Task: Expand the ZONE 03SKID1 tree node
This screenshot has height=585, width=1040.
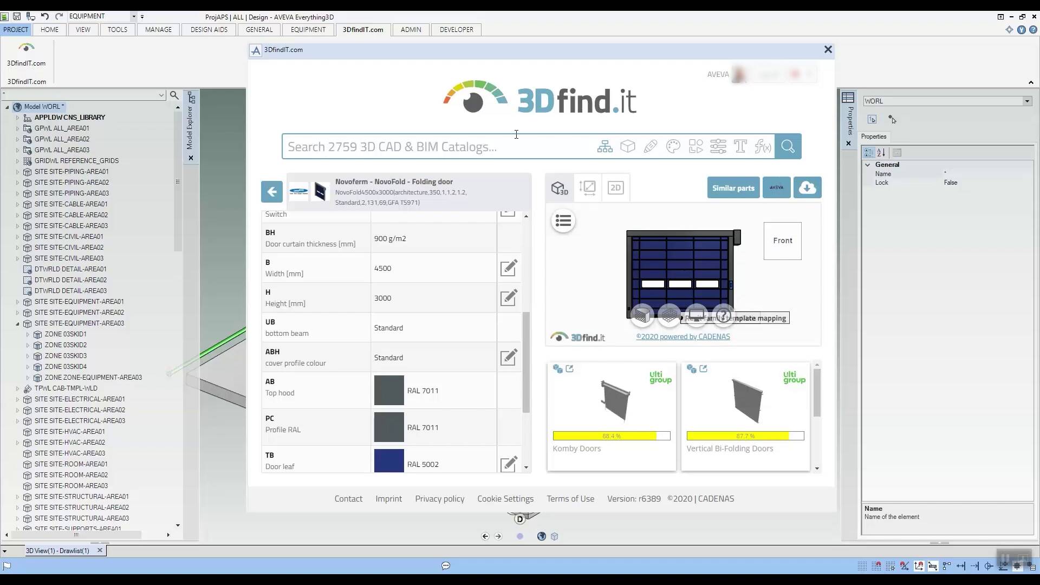Action: (x=28, y=334)
